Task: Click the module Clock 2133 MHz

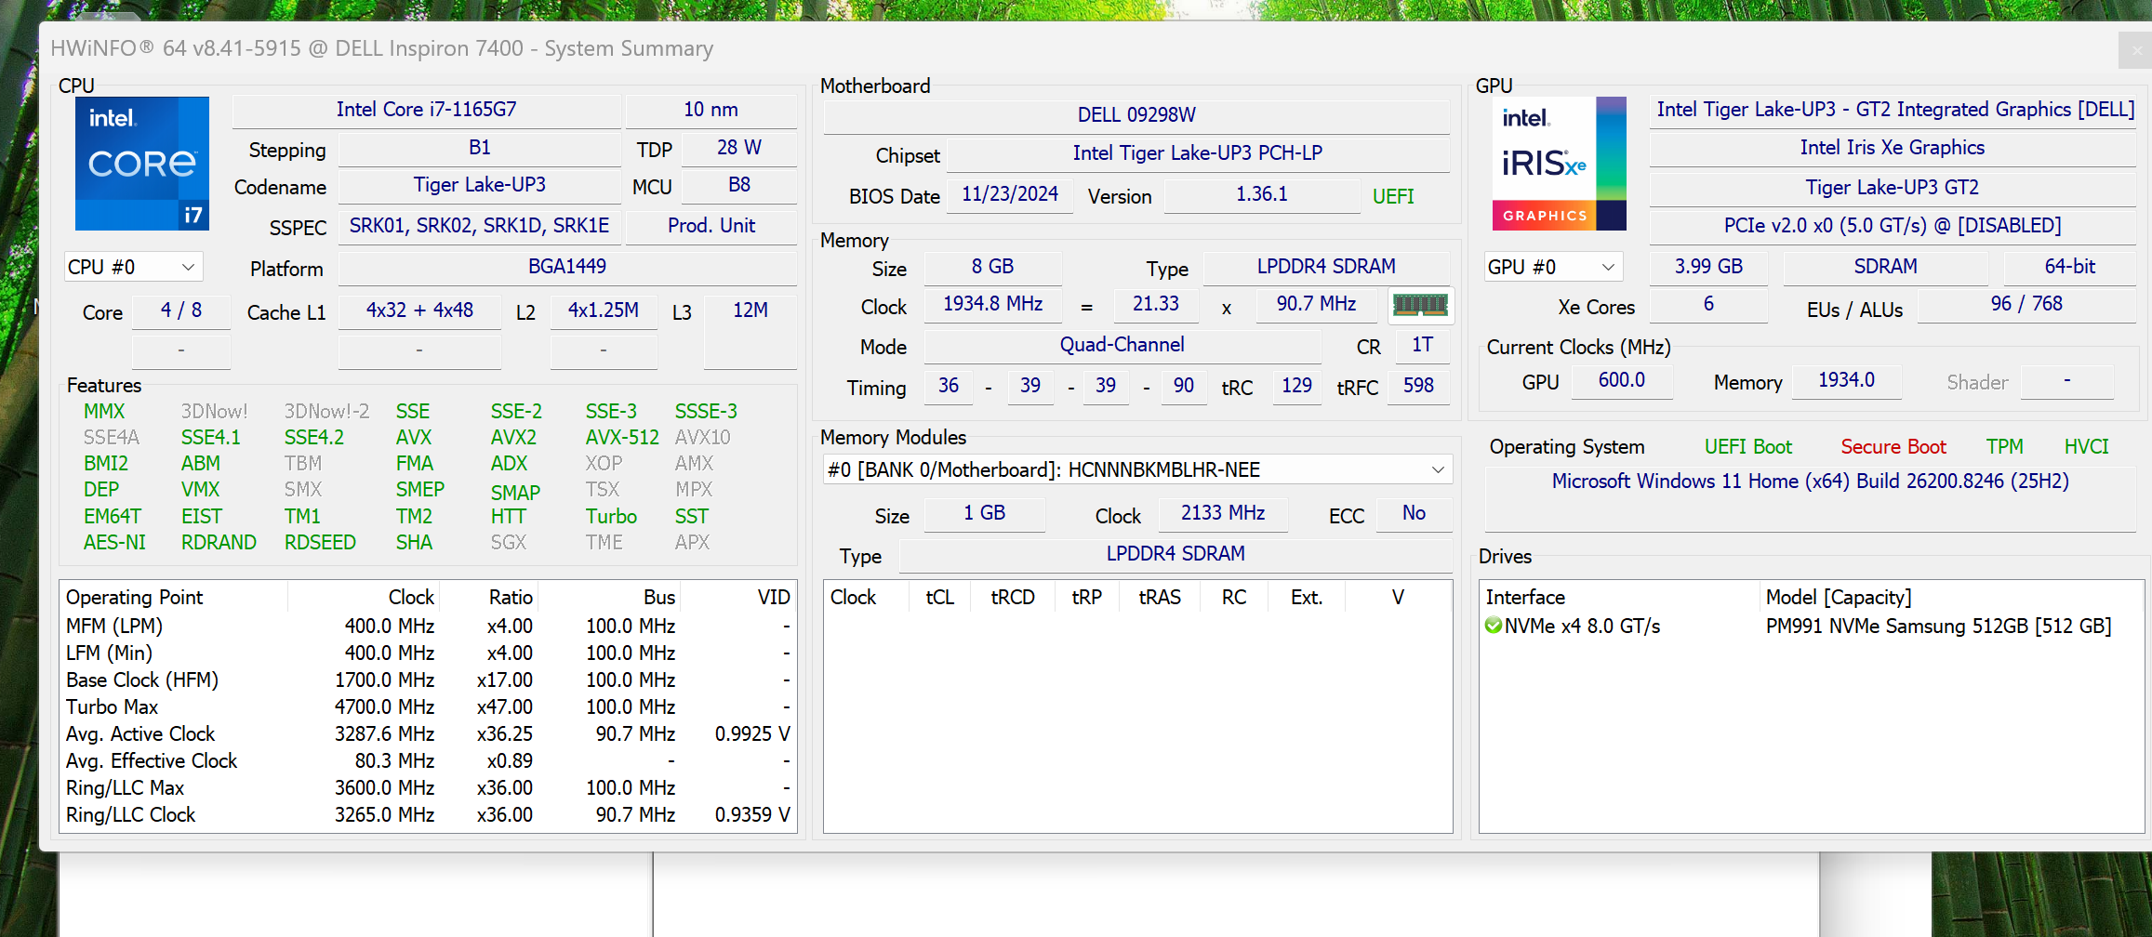Action: click(1223, 514)
